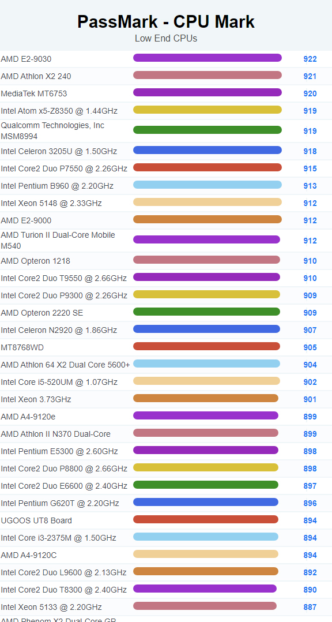This screenshot has height=622, width=332.
Task: Click the score 905 for MT8768WD
Action: tap(310, 347)
